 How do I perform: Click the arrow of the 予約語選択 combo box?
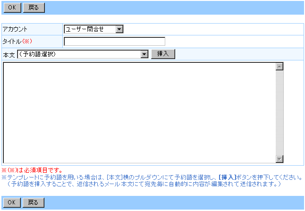coord(144,54)
